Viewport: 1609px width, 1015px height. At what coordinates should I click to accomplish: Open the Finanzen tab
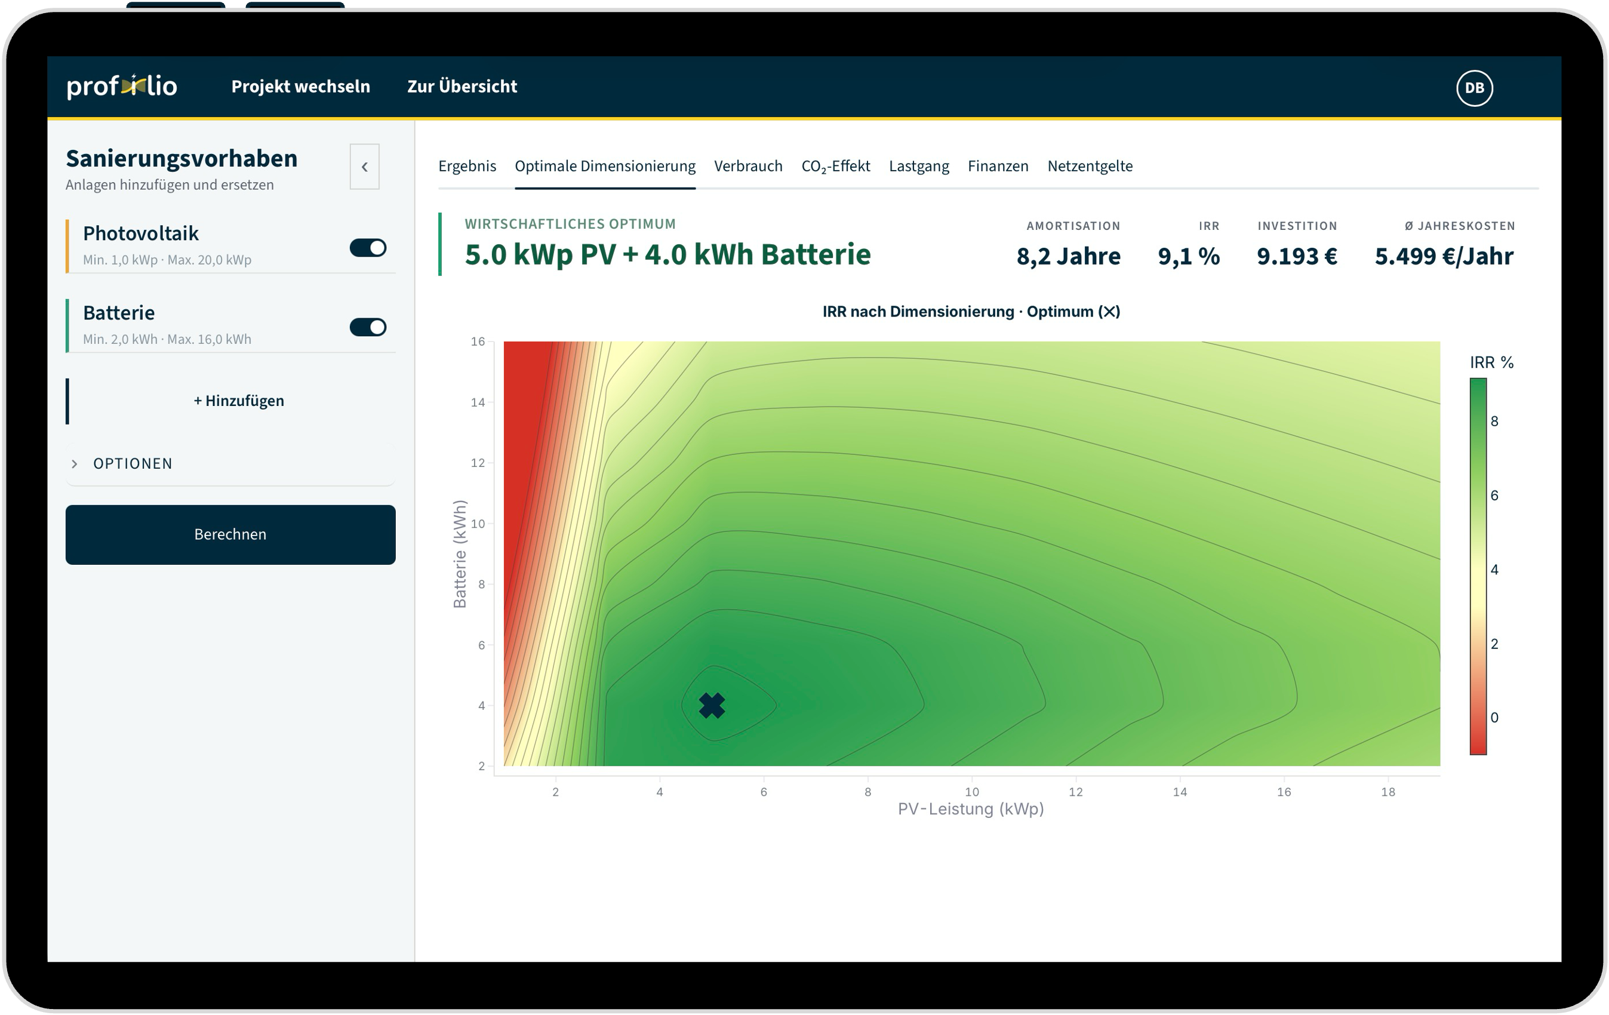(998, 166)
